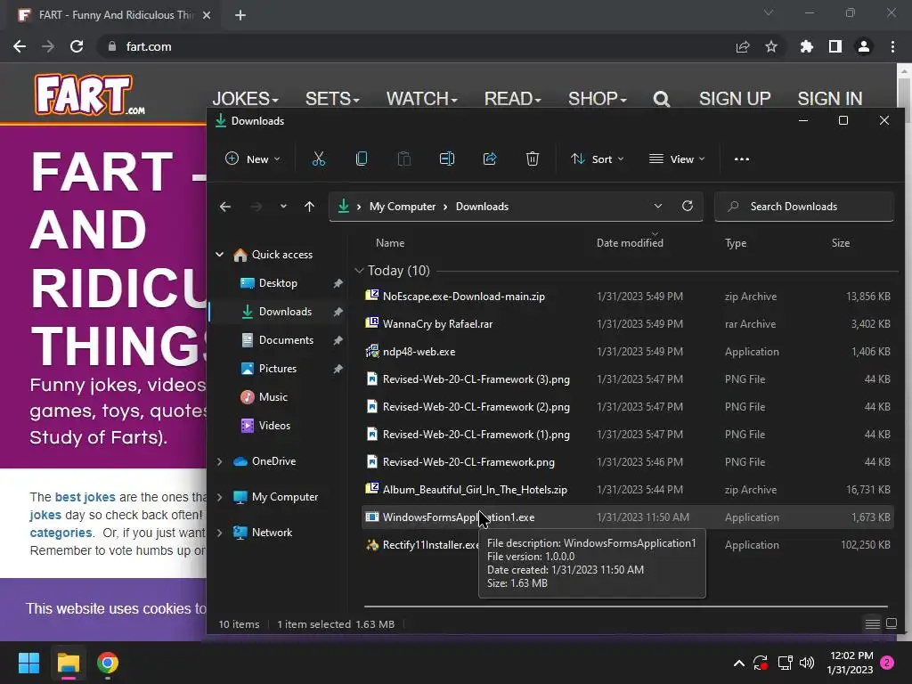
Task: Collapse the Today (10) group
Action: coord(359,271)
